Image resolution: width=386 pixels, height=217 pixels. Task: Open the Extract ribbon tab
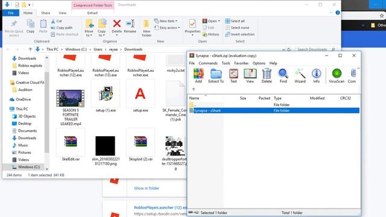click(x=92, y=13)
